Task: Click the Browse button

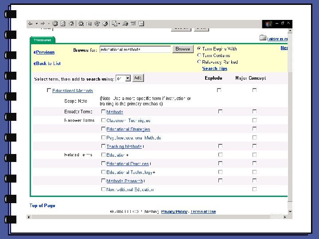Action: 183,49
